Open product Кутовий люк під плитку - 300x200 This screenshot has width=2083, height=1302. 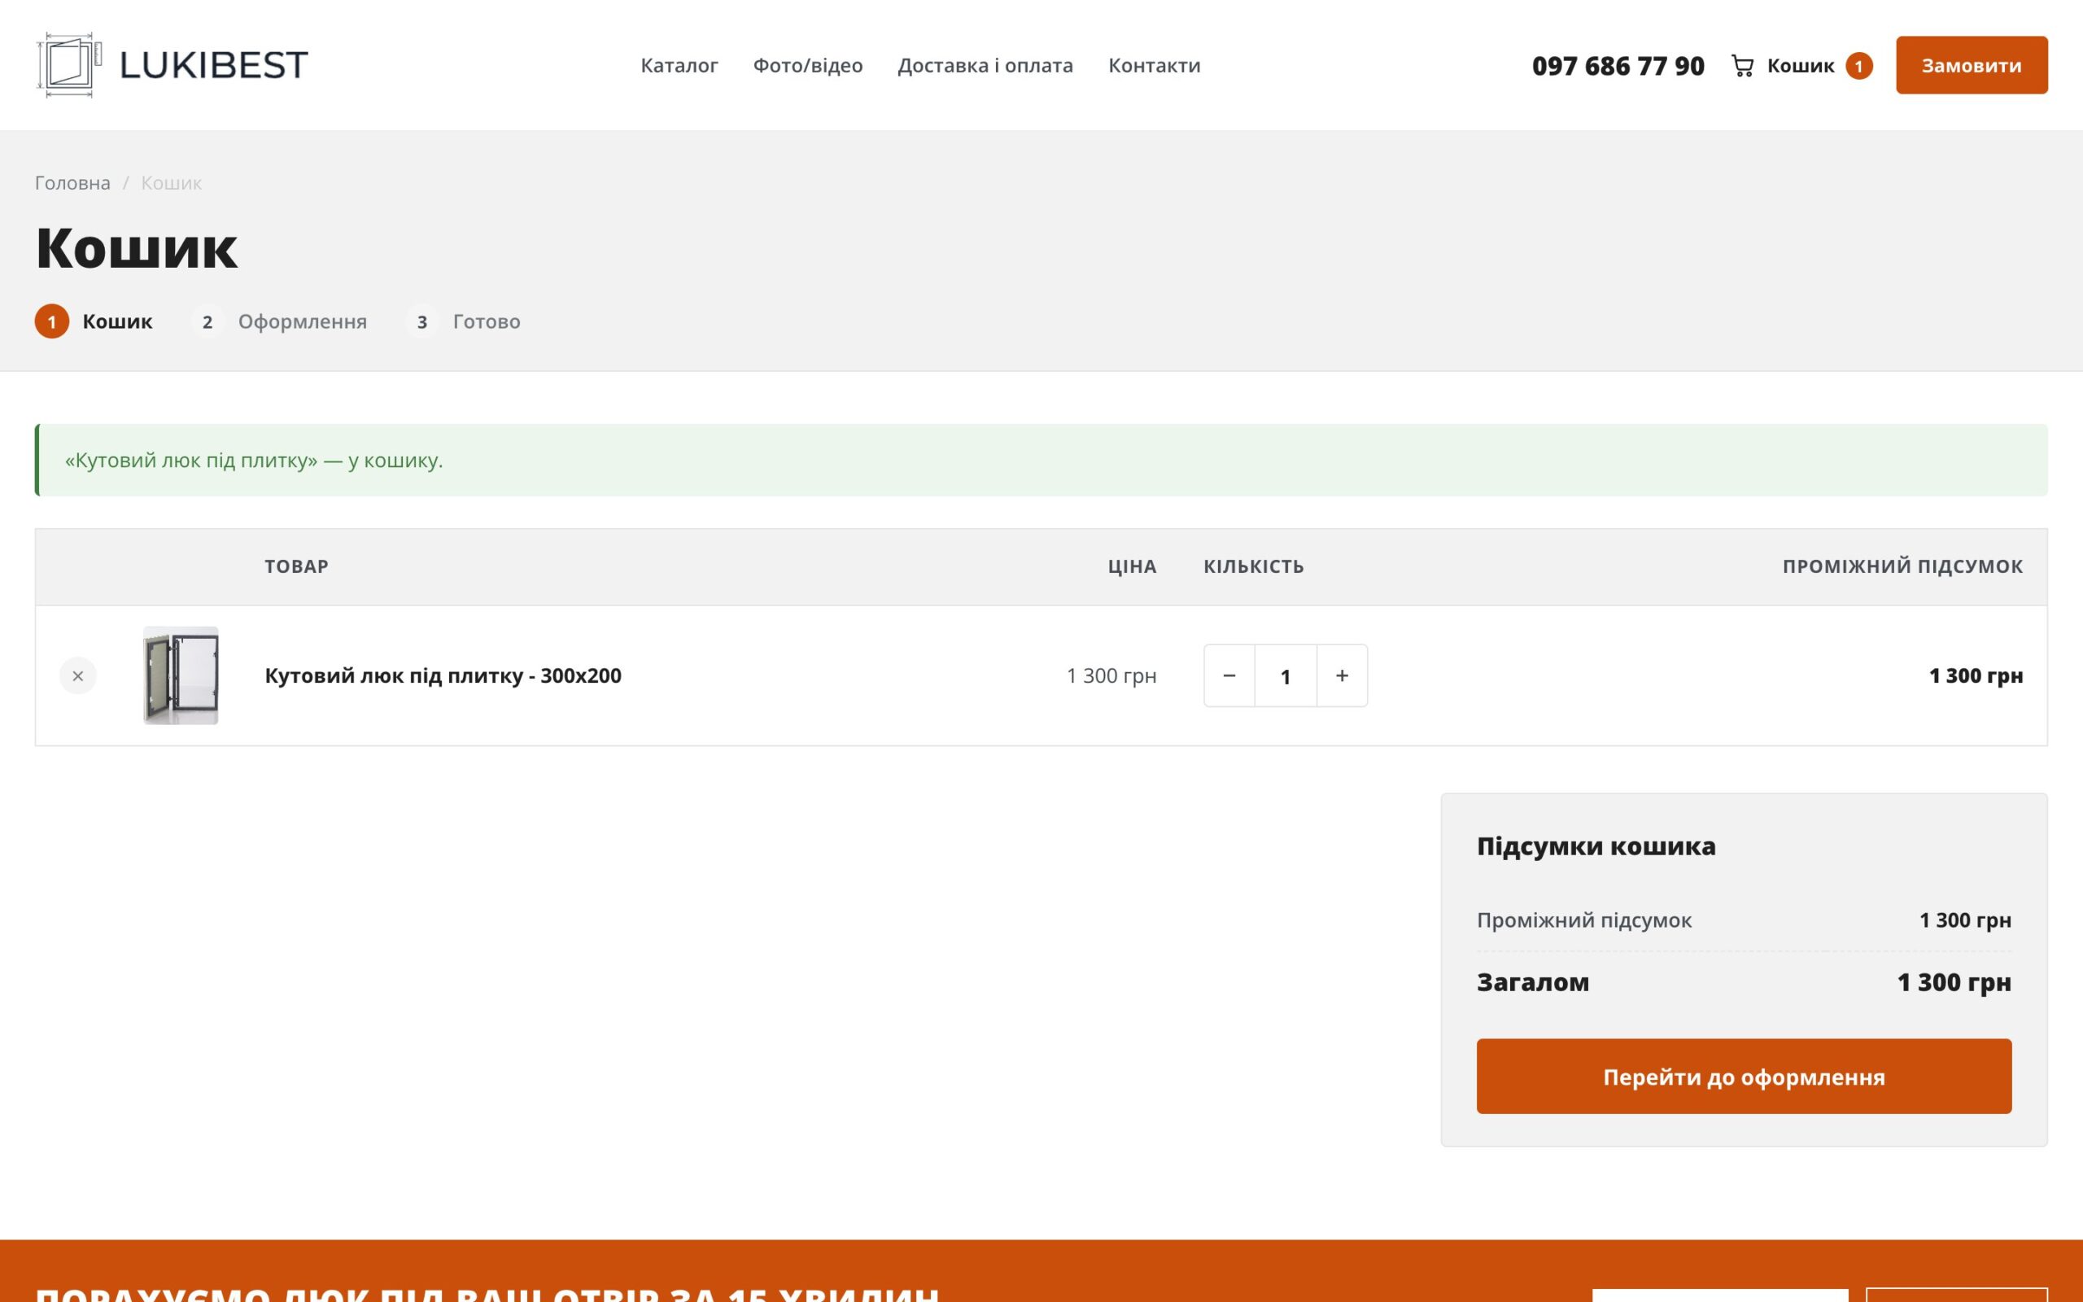tap(443, 676)
